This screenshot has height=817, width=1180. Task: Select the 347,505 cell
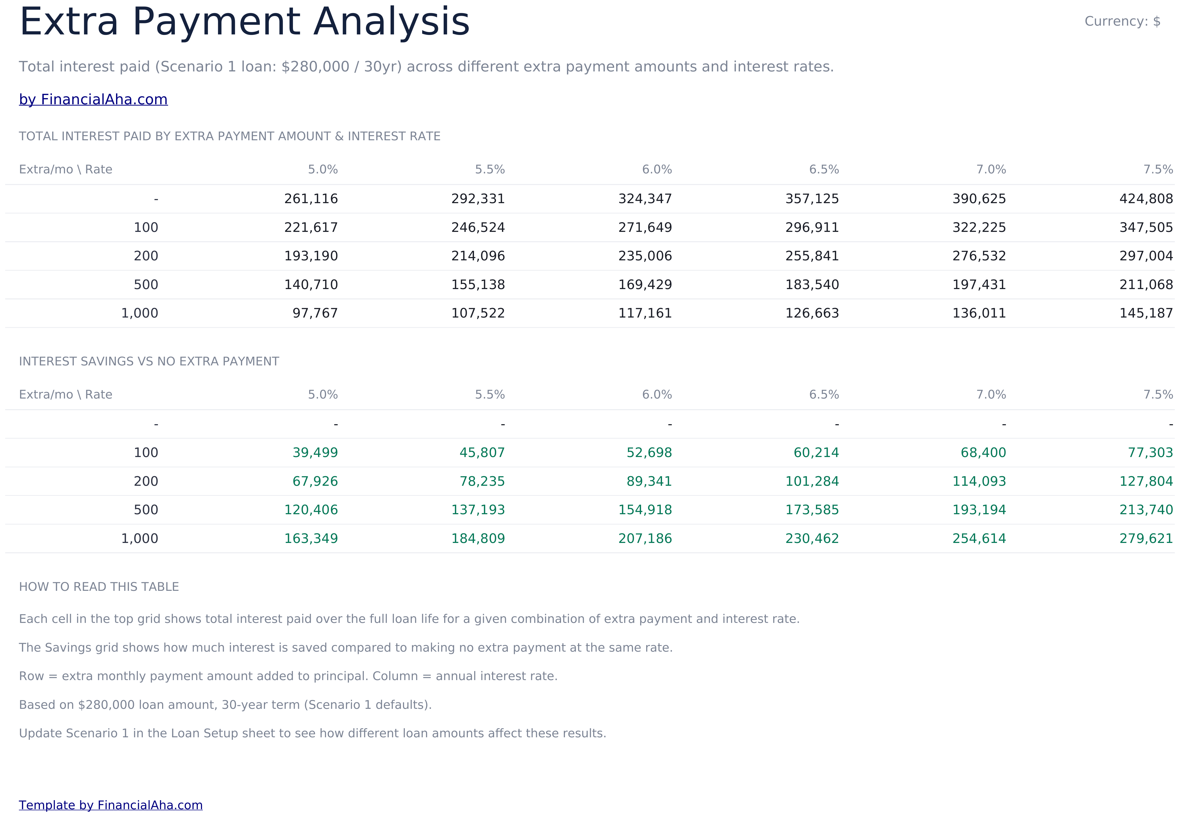pyautogui.click(x=1146, y=227)
